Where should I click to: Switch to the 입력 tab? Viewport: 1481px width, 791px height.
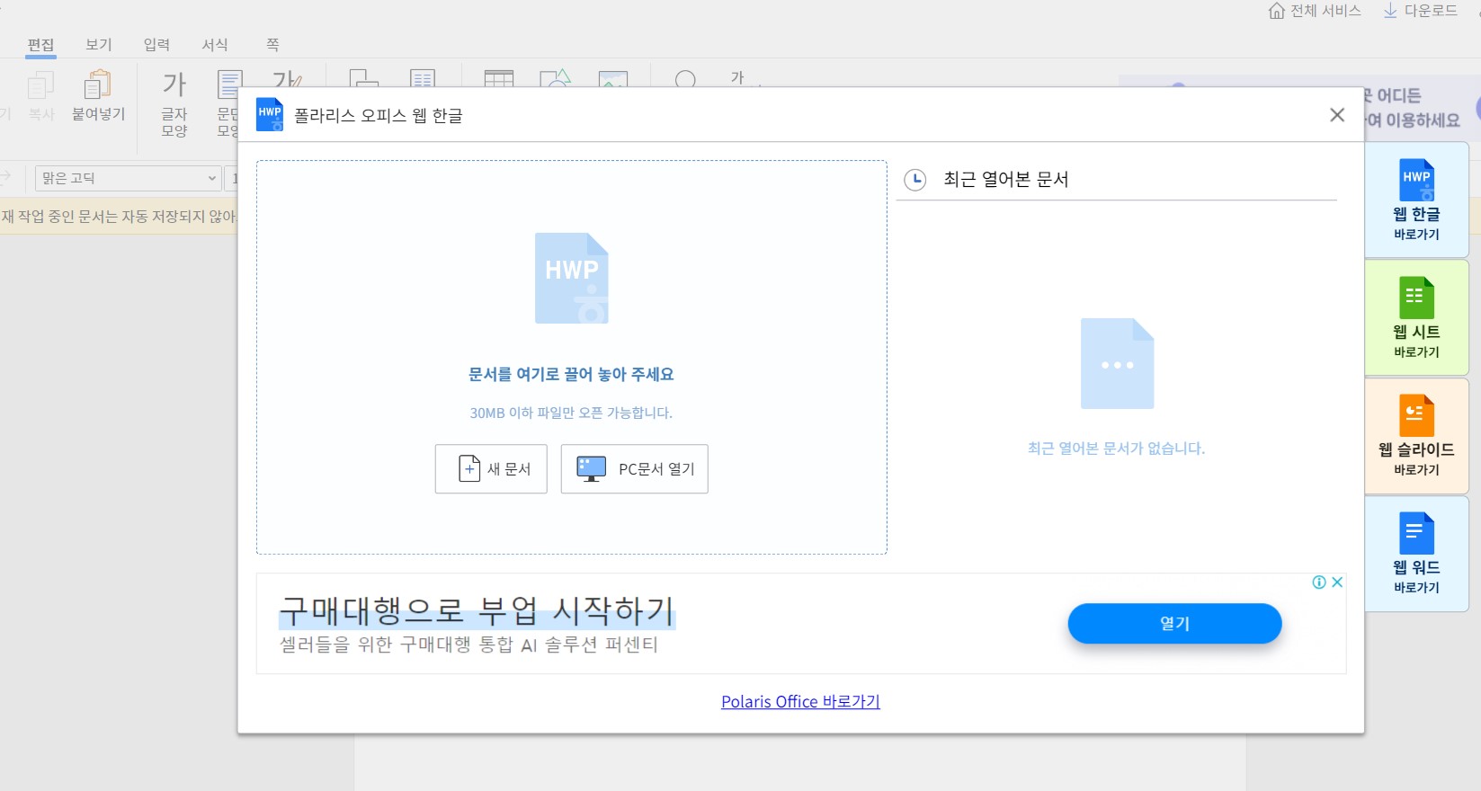pyautogui.click(x=156, y=45)
